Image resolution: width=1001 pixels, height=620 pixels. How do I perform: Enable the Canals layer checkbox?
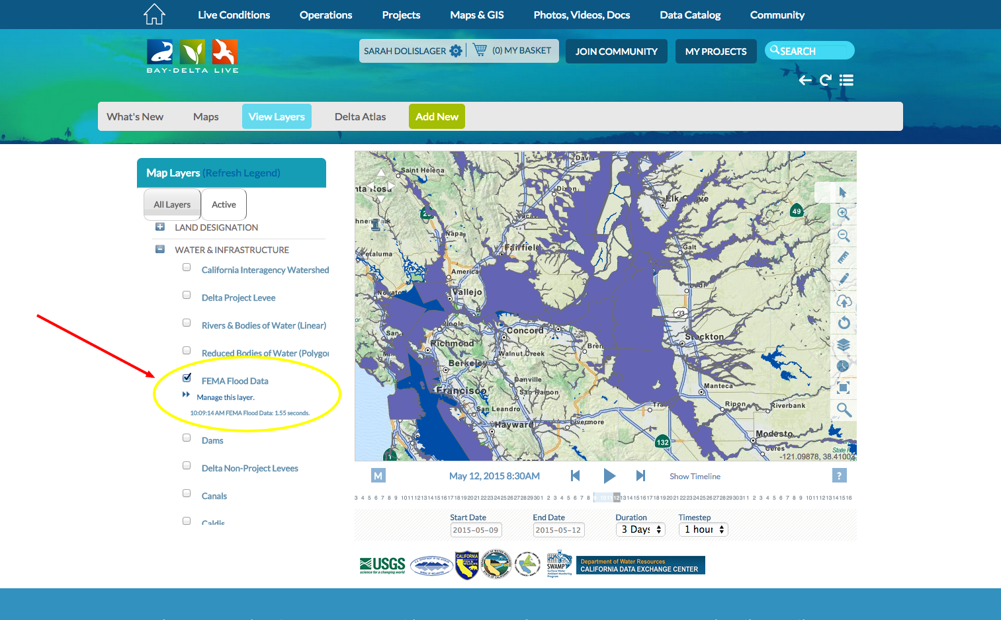[x=187, y=494]
